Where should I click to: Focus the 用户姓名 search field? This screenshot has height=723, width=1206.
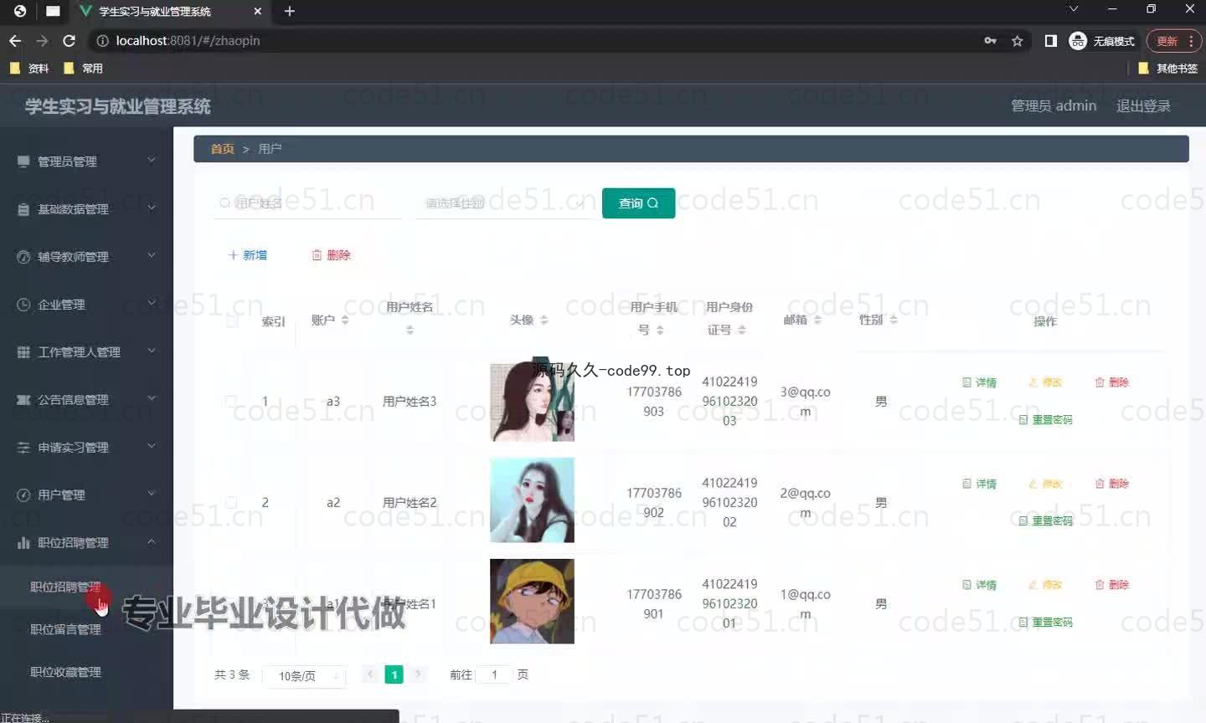pos(308,203)
